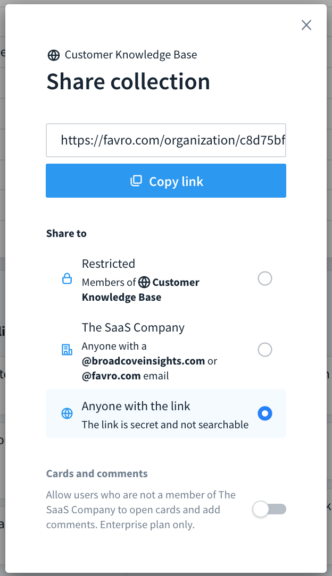Click the text The link is secret and not searchable
The height and width of the screenshot is (576, 332).
[x=165, y=425]
